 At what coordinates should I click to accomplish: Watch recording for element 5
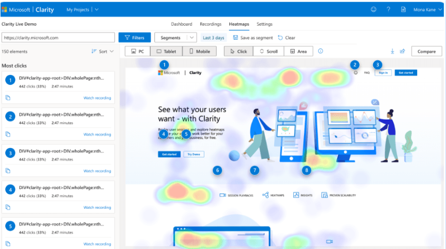pyautogui.click(x=97, y=244)
